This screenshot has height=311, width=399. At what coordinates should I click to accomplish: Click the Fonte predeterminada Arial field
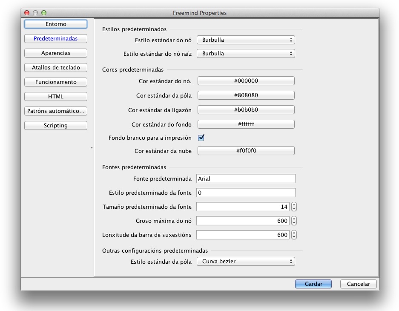coord(246,179)
